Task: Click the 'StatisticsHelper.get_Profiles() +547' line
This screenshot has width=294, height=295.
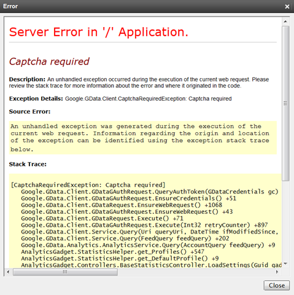Action: (113, 252)
